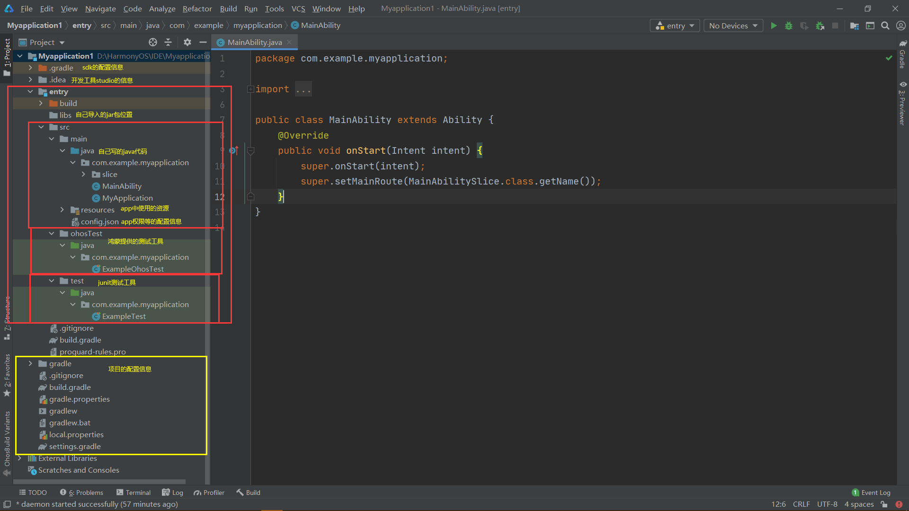Expand the .idea folder
The image size is (909, 511).
click(x=30, y=79)
